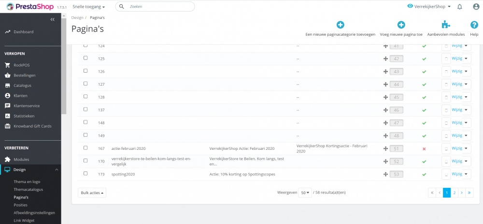Click Wijzig link for row 126
The height and width of the screenshot is (224, 483).
457,71
